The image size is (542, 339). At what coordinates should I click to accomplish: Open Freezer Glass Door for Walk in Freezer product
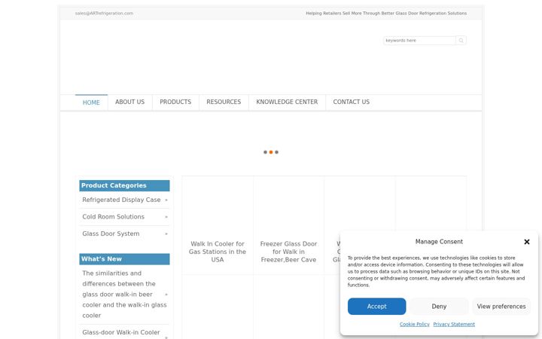click(x=288, y=252)
